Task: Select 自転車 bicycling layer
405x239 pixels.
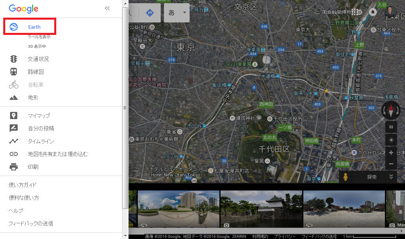Action: click(36, 85)
